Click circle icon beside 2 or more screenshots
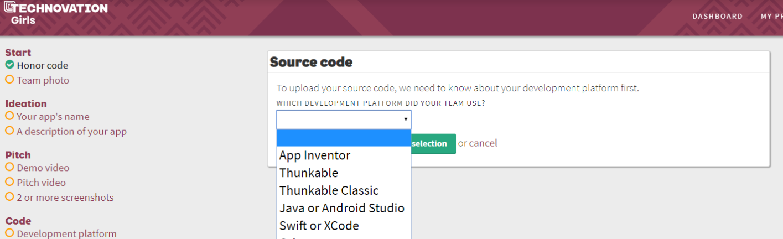The width and height of the screenshot is (783, 239). pyautogui.click(x=9, y=197)
